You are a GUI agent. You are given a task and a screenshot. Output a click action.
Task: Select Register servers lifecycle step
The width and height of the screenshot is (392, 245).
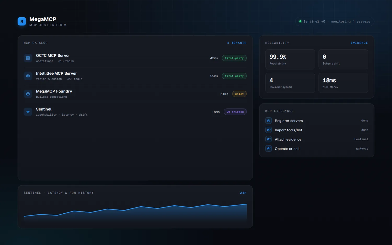click(317, 121)
